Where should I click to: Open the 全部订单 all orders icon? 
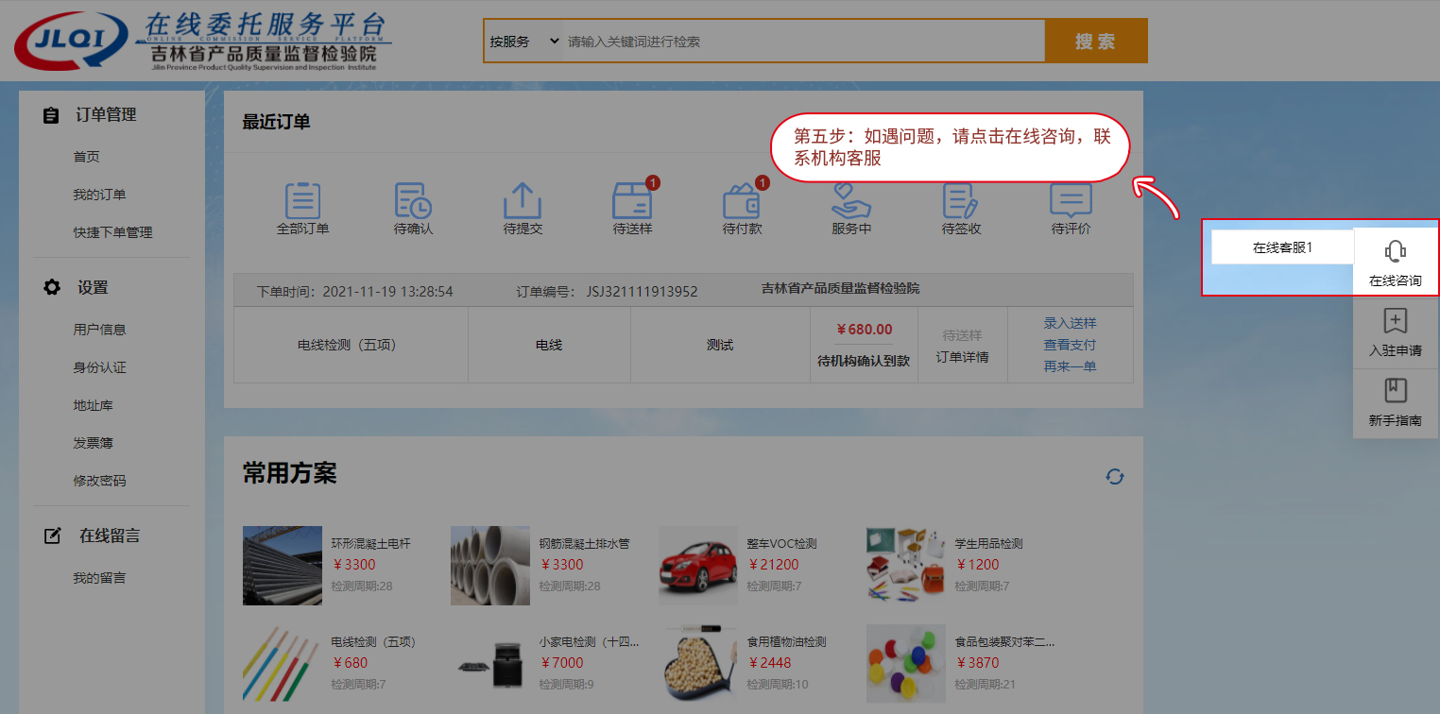(302, 201)
